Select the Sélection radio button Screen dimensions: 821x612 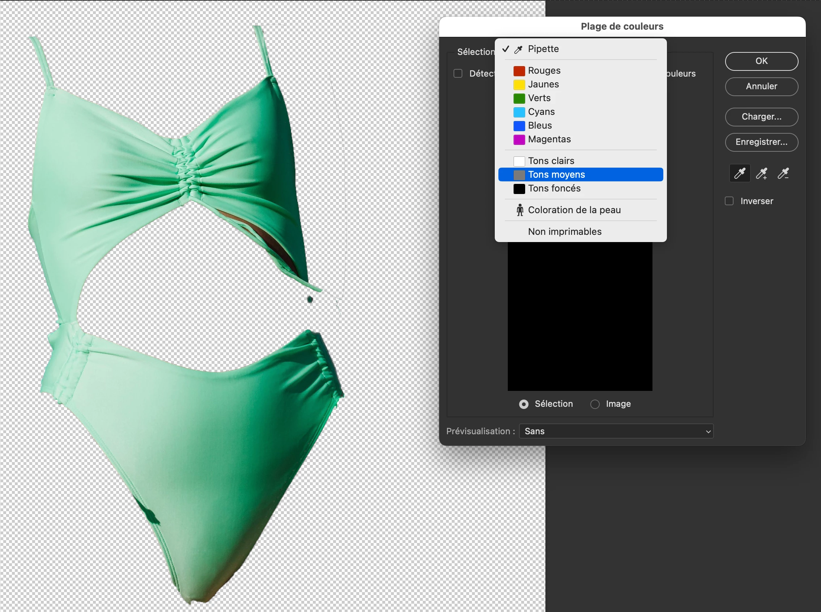click(524, 404)
